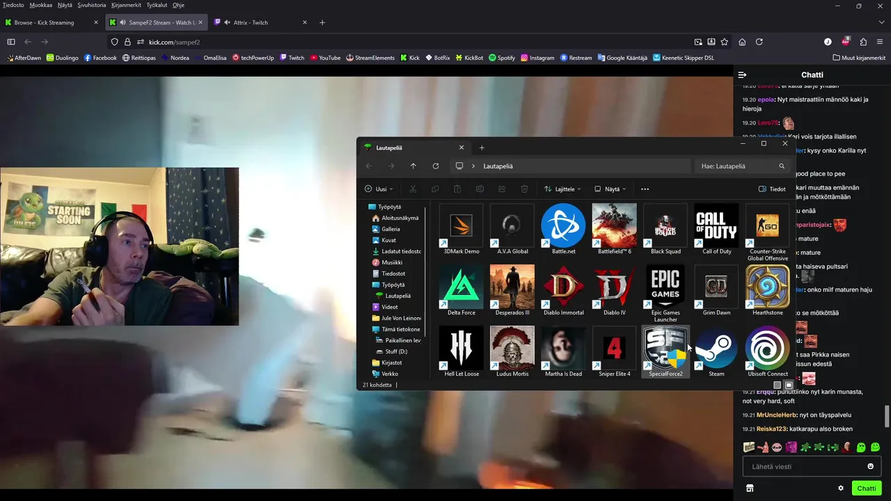891x501 pixels.
Task: Go to the Firefox home page
Action: tap(742, 42)
